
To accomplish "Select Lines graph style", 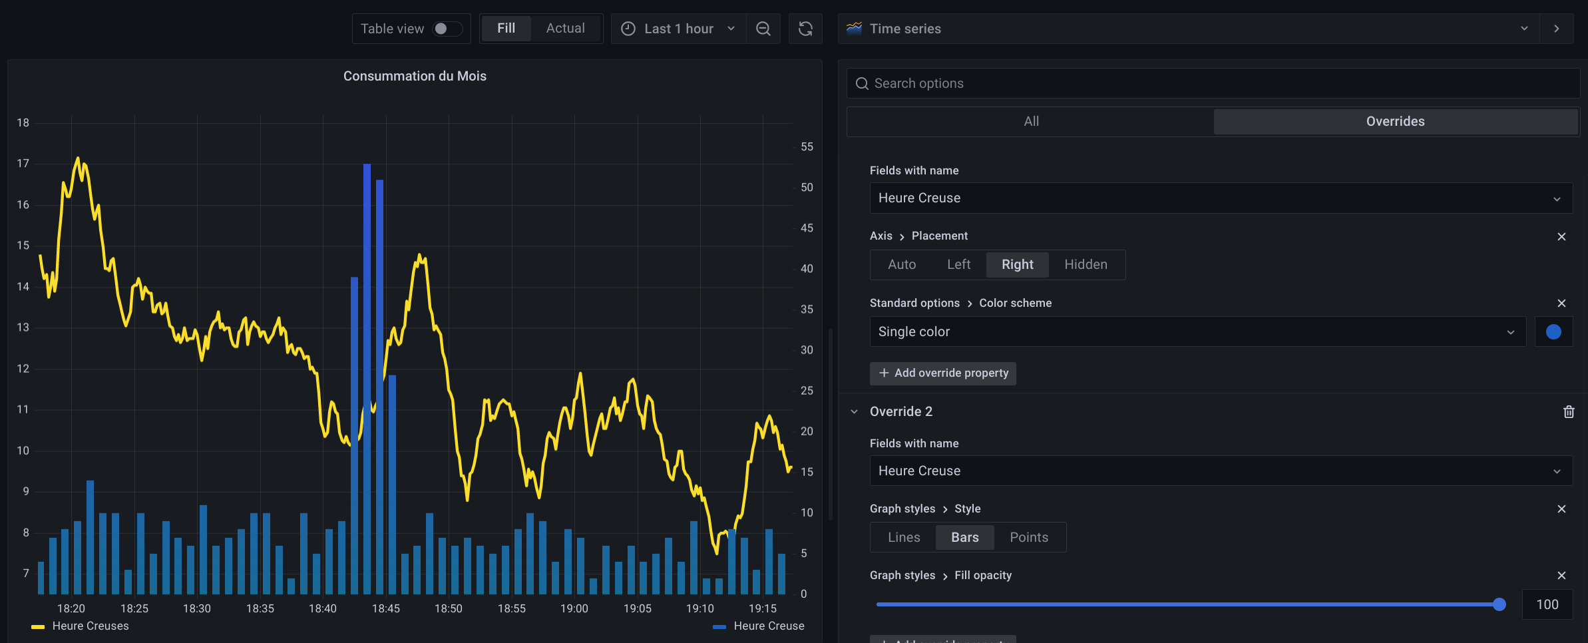I will (x=903, y=537).
